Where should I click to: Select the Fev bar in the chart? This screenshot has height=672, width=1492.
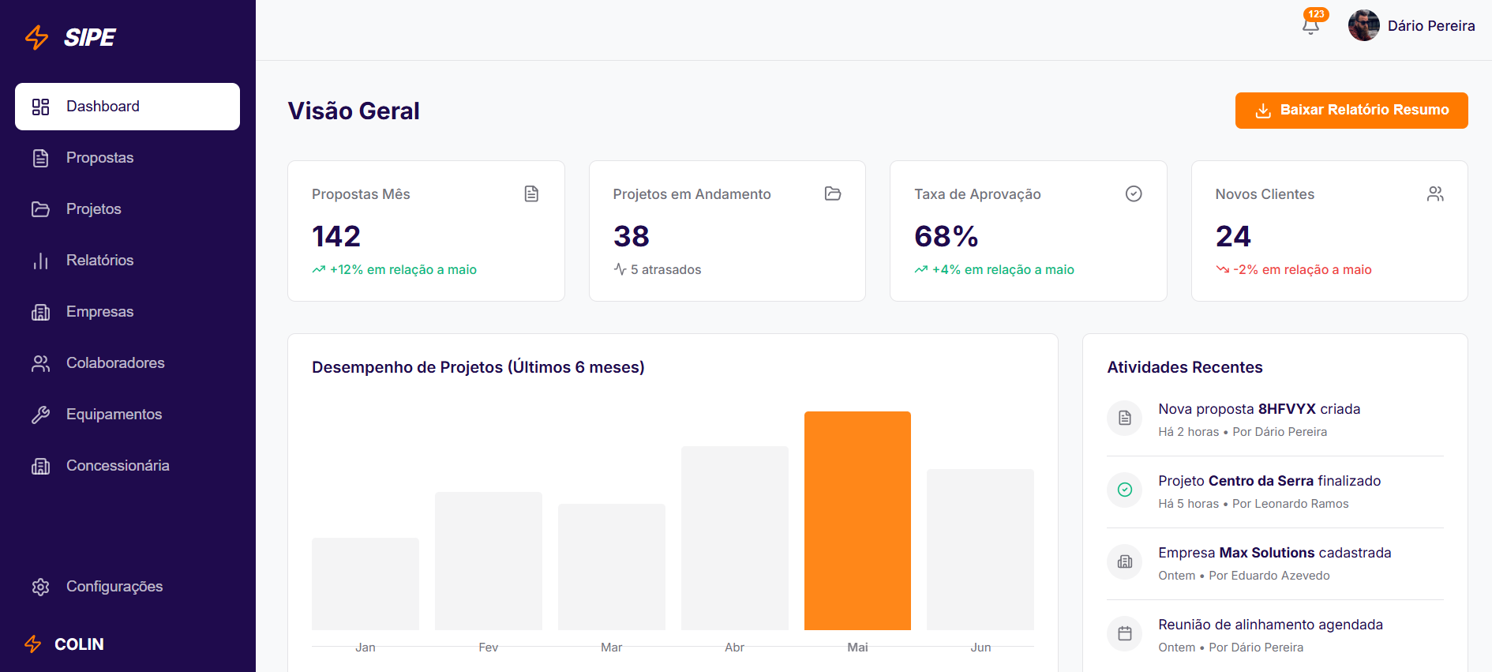coord(489,561)
